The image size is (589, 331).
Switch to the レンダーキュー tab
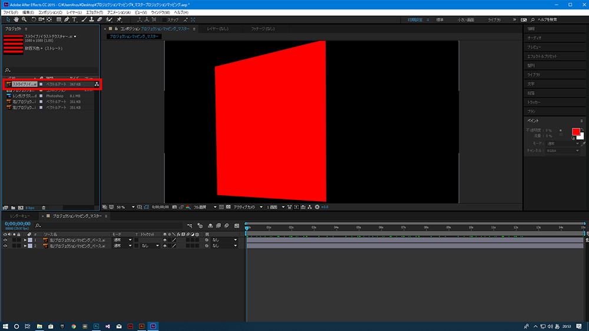click(x=20, y=216)
